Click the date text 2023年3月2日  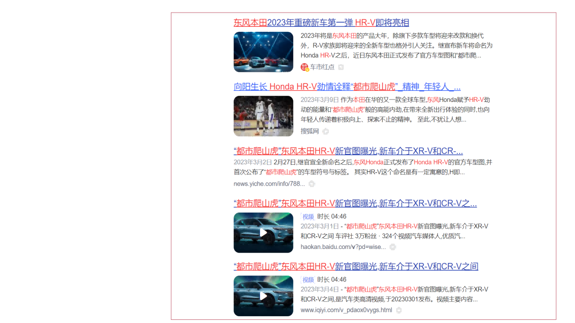[253, 162]
